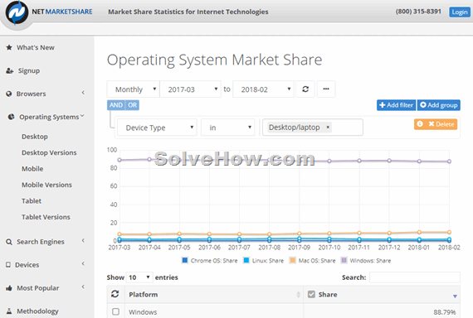The image size is (473, 318).
Task: Open the Mobile Versions submenu item
Action: (46, 185)
